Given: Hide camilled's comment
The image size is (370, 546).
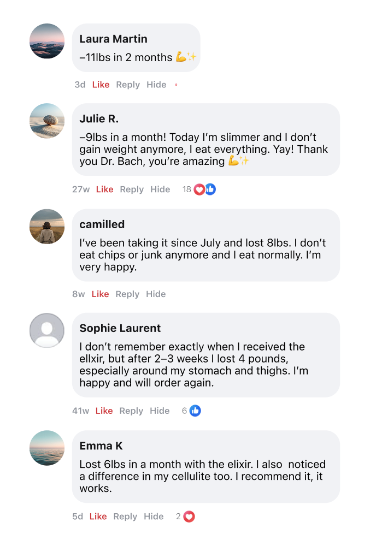Looking at the screenshot, I should [156, 294].
